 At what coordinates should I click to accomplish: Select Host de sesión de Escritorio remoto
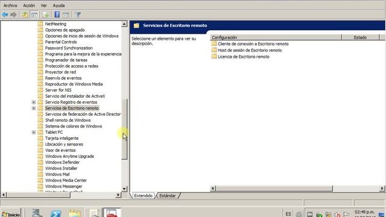(x=250, y=50)
